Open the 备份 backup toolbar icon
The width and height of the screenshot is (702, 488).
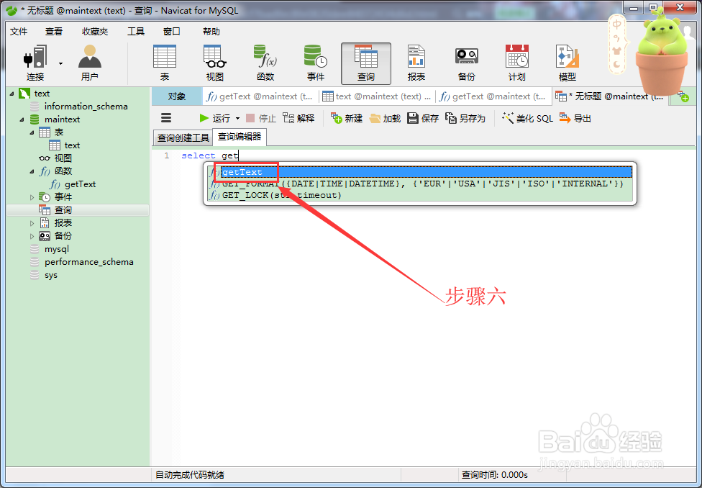click(467, 63)
